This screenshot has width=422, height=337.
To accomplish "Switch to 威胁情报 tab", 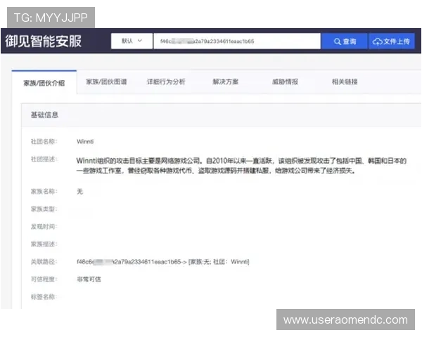I will [x=285, y=81].
